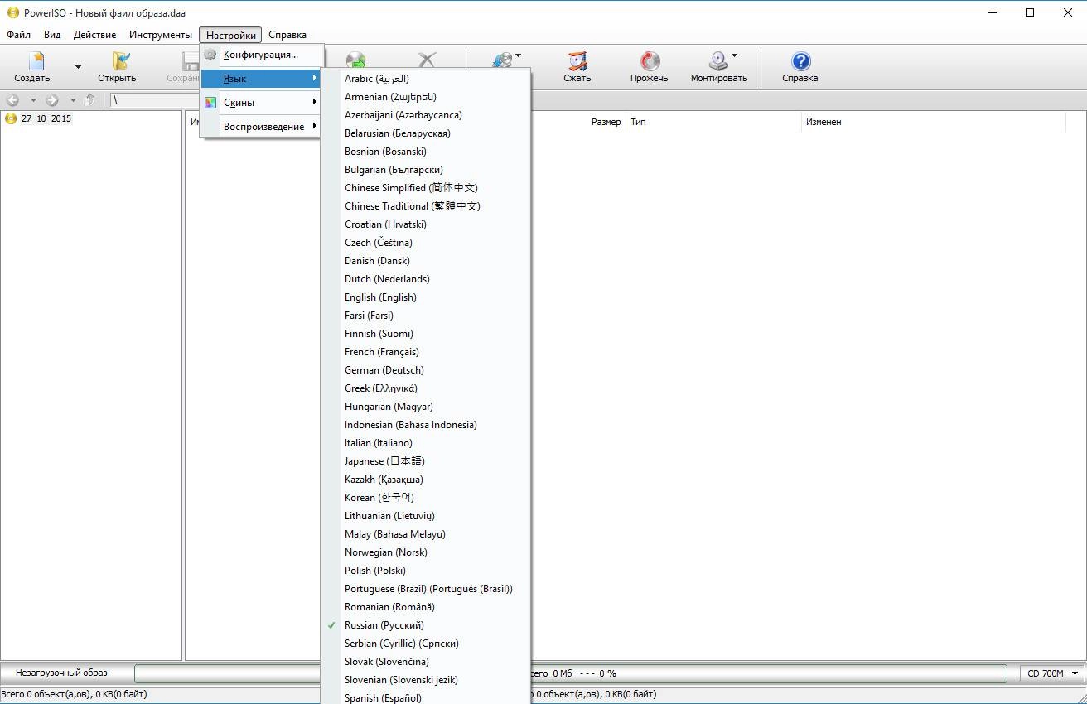Image resolution: width=1087 pixels, height=704 pixels.
Task: Open the Инструменты menu
Action: [161, 35]
